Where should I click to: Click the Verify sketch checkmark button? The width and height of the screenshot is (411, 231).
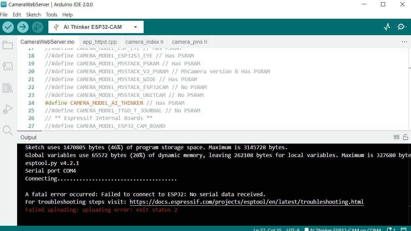pos(8,27)
